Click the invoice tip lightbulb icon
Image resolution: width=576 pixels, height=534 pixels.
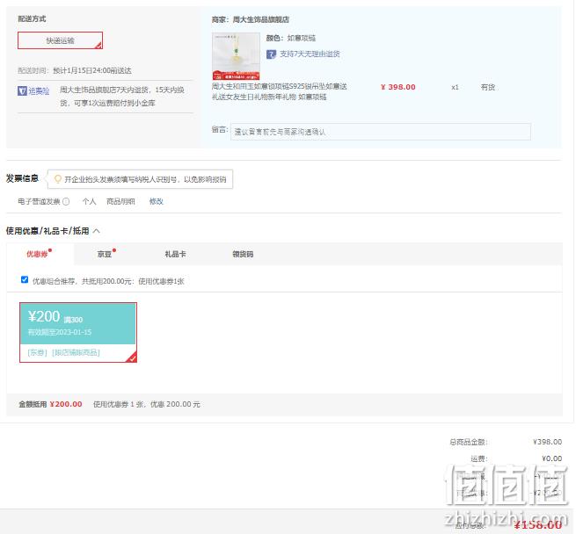pyautogui.click(x=58, y=179)
